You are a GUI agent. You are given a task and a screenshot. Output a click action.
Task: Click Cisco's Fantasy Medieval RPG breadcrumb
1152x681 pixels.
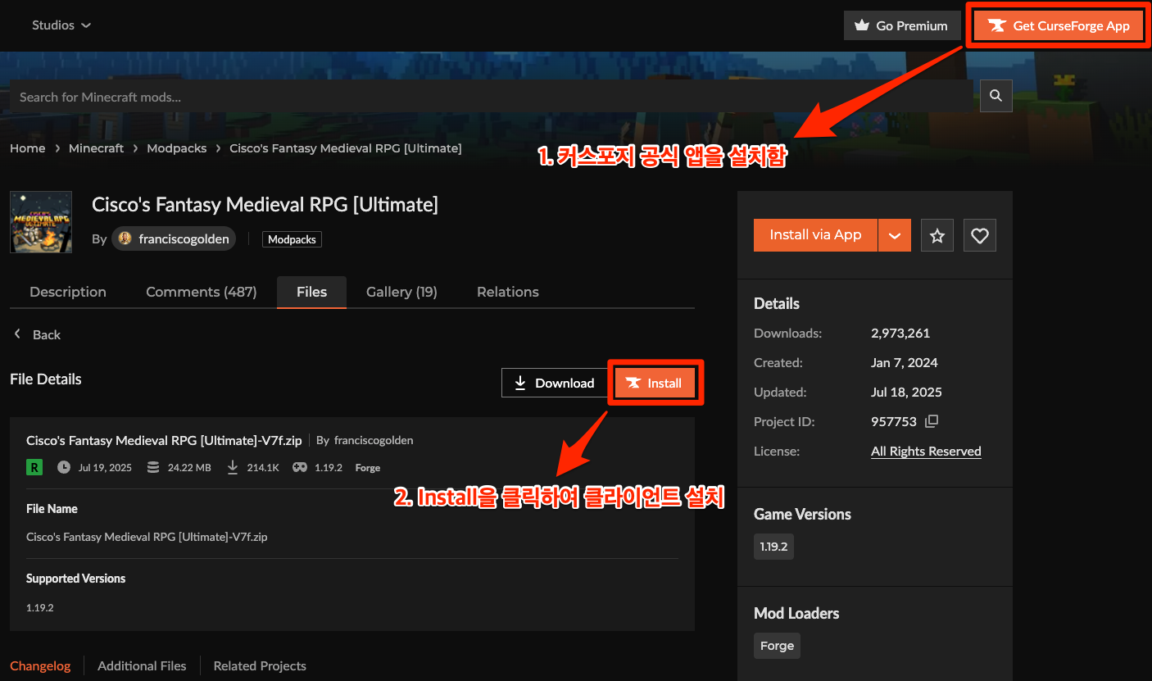(346, 148)
